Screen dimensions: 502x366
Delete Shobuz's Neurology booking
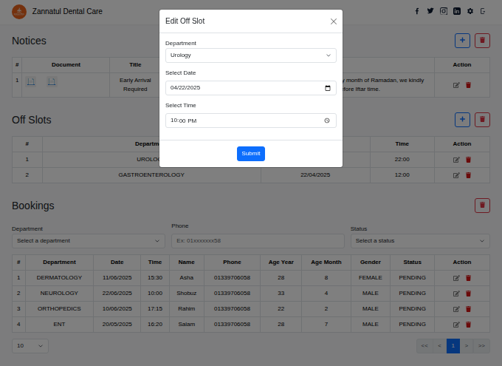(468, 294)
